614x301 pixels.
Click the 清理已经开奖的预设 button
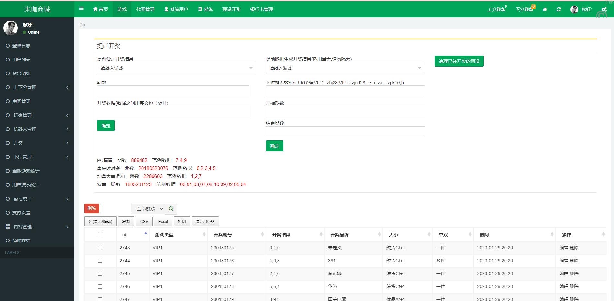[x=459, y=61]
